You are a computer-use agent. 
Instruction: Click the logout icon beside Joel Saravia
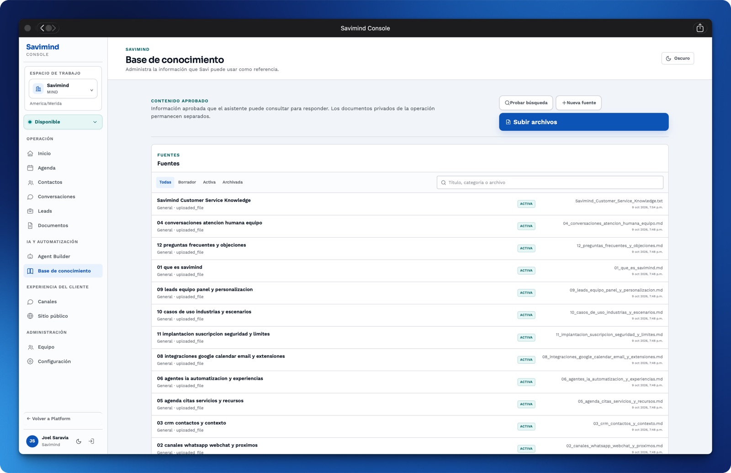[x=91, y=441]
